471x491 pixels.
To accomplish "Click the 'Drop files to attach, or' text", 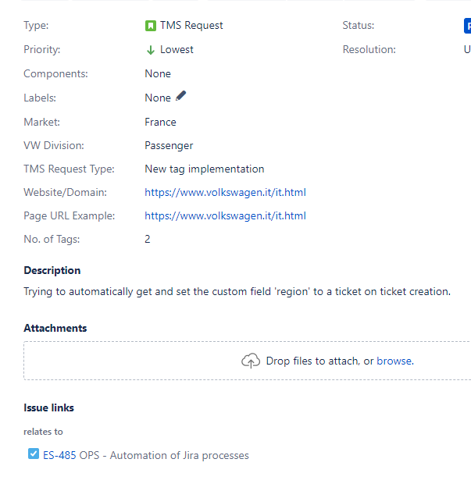I will click(x=319, y=361).
